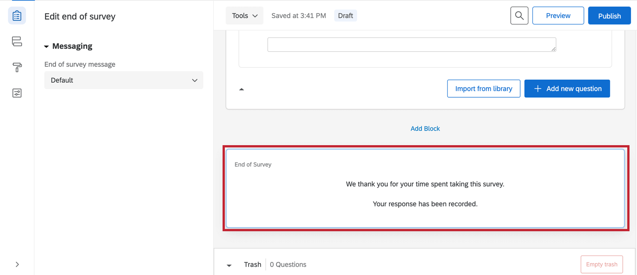Image resolution: width=637 pixels, height=275 pixels.
Task: Expand the left sidebar with the chevron
Action: click(17, 264)
